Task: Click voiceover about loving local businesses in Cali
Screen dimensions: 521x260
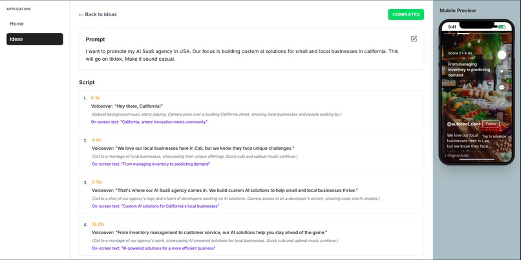Action: click(193, 148)
